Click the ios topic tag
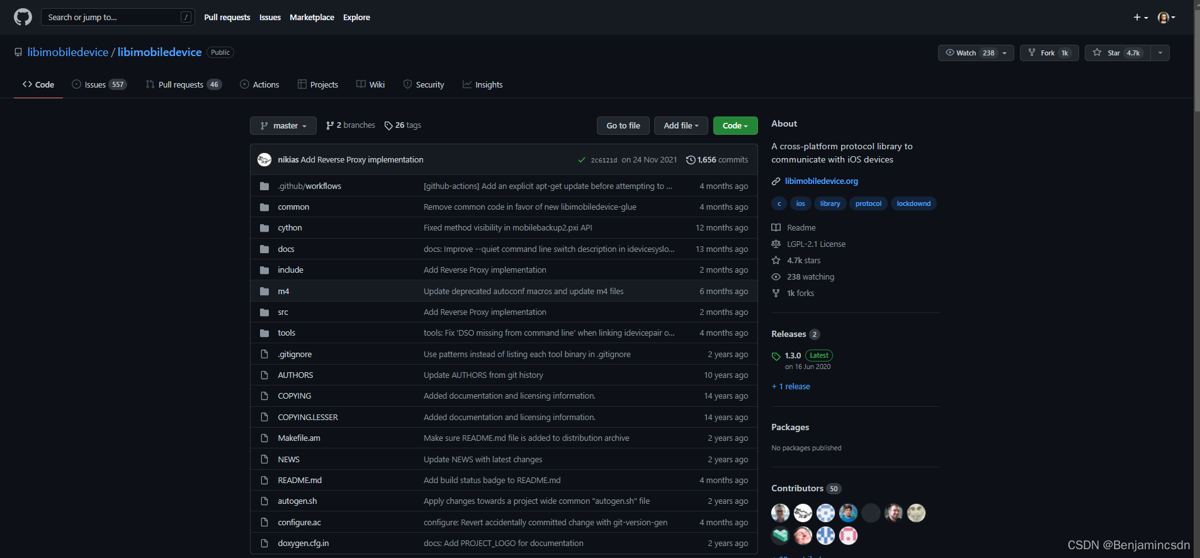The height and width of the screenshot is (558, 1200). pyautogui.click(x=800, y=203)
